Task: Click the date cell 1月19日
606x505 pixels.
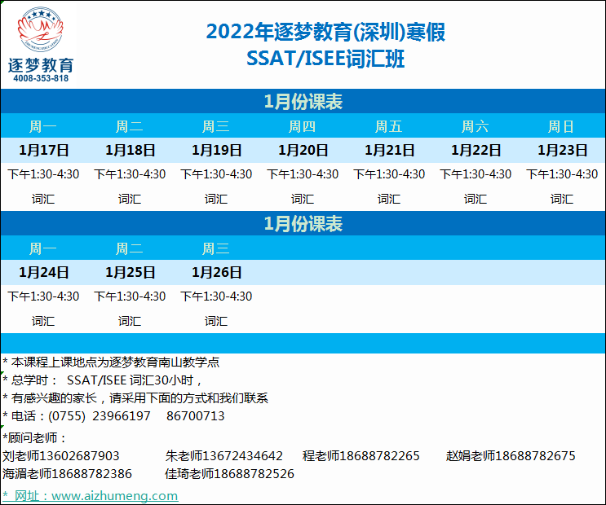Action: pos(217,150)
